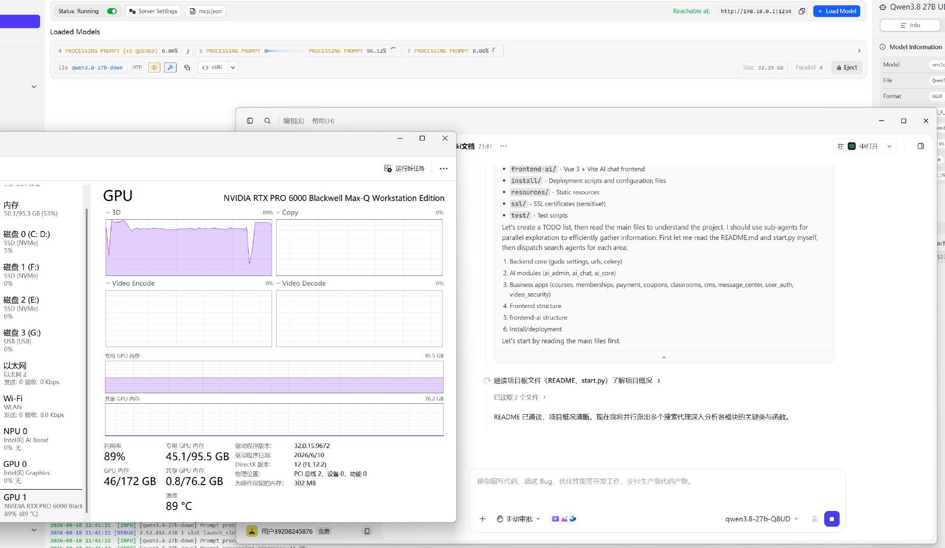The image size is (945, 548).
Task: Open Server Settings in LM Studio
Action: (153, 11)
